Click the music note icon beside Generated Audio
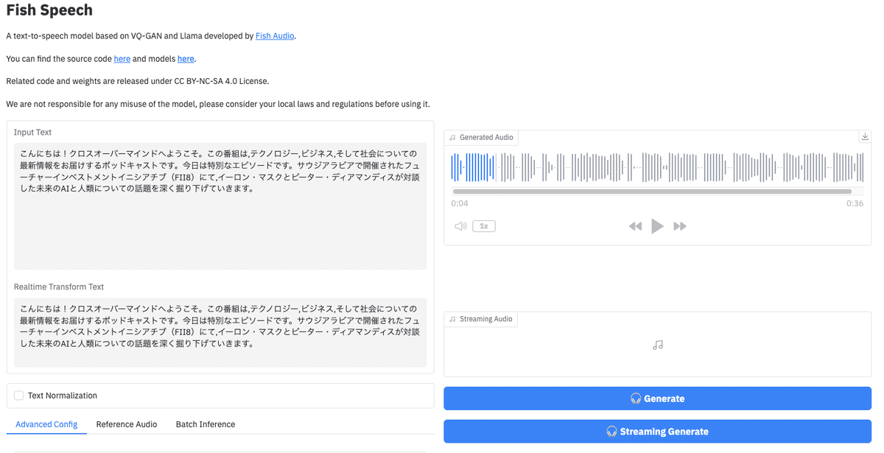Viewport: 884px width, 453px height. click(453, 137)
